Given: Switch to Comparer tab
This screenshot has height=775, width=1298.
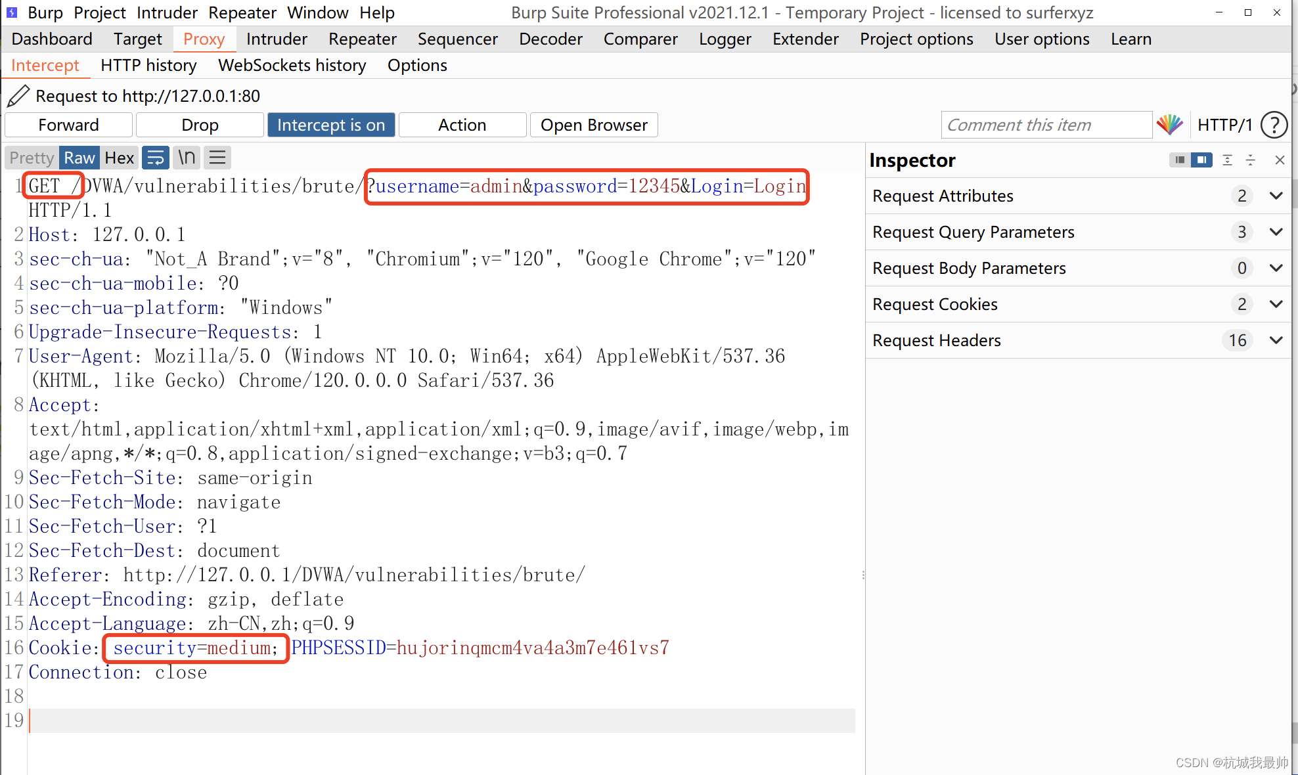Looking at the screenshot, I should (x=640, y=39).
